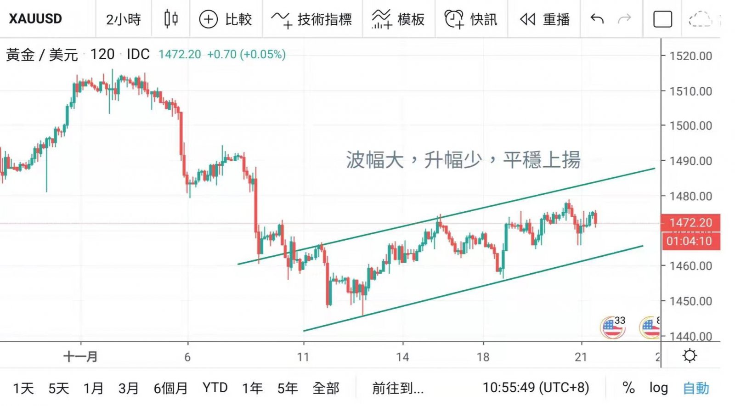
Task: Open the timezone menu showing UTC+8
Action: click(536, 388)
